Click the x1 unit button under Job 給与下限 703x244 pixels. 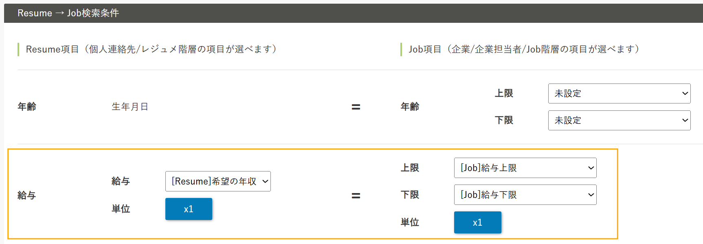pyautogui.click(x=477, y=222)
